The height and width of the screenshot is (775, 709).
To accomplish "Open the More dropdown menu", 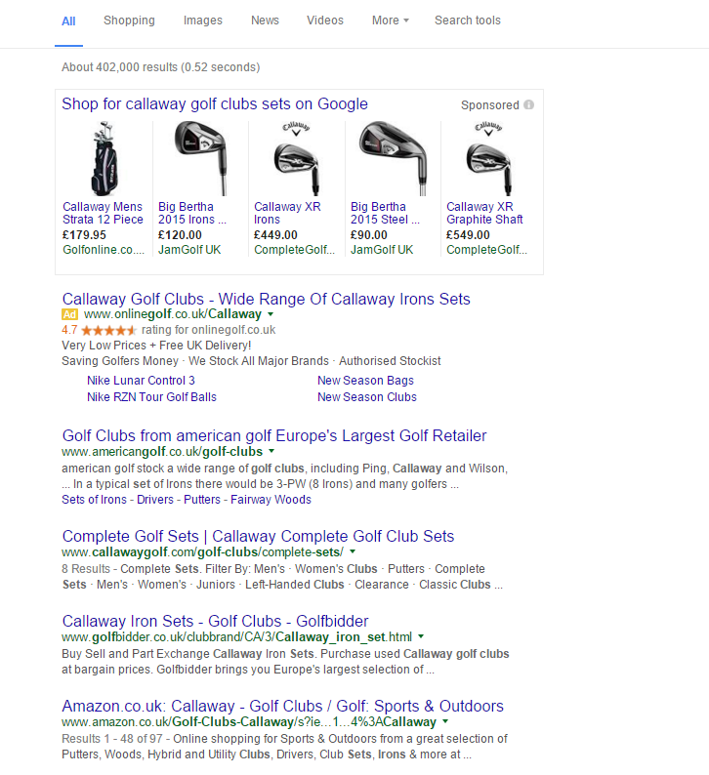I will 390,20.
